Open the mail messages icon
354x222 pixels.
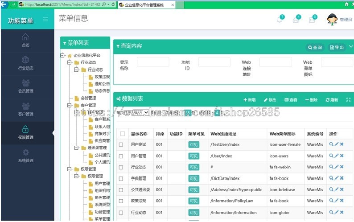click(x=296, y=20)
